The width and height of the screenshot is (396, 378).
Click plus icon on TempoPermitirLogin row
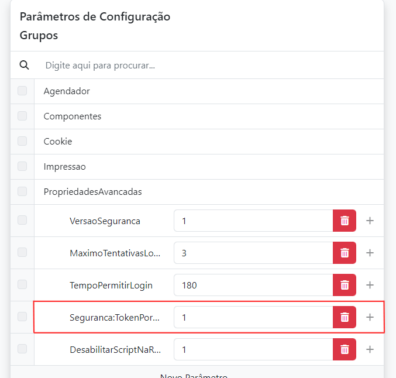coord(370,285)
